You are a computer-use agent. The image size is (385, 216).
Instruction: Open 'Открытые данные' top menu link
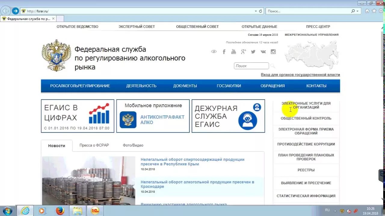pos(260,27)
